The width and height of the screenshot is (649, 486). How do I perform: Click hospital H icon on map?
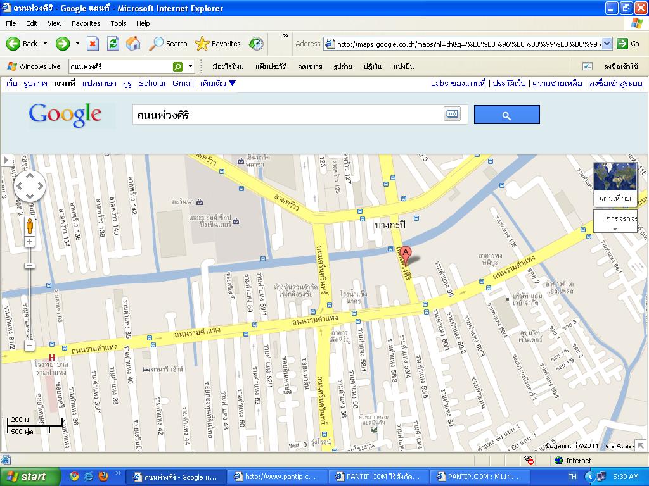[x=52, y=357]
